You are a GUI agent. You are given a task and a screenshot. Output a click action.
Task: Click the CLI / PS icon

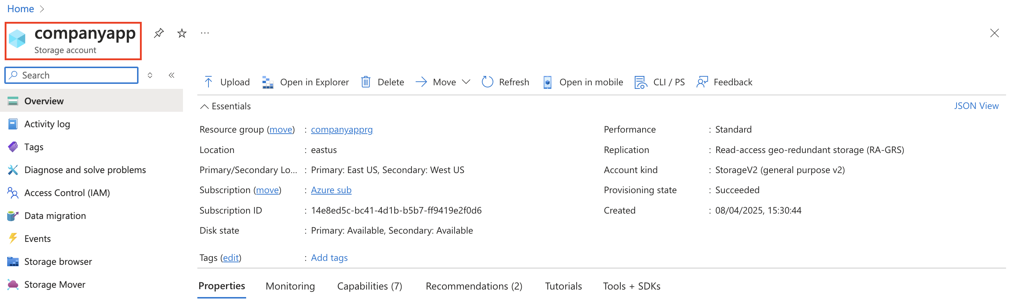pos(641,82)
